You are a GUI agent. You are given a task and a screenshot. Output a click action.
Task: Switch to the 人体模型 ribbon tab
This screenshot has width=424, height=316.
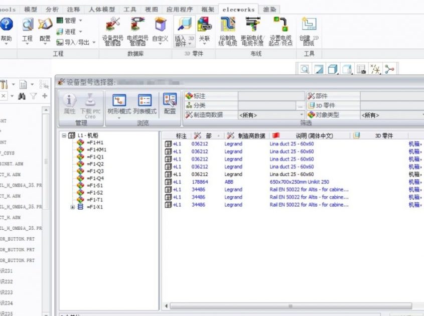(x=102, y=10)
